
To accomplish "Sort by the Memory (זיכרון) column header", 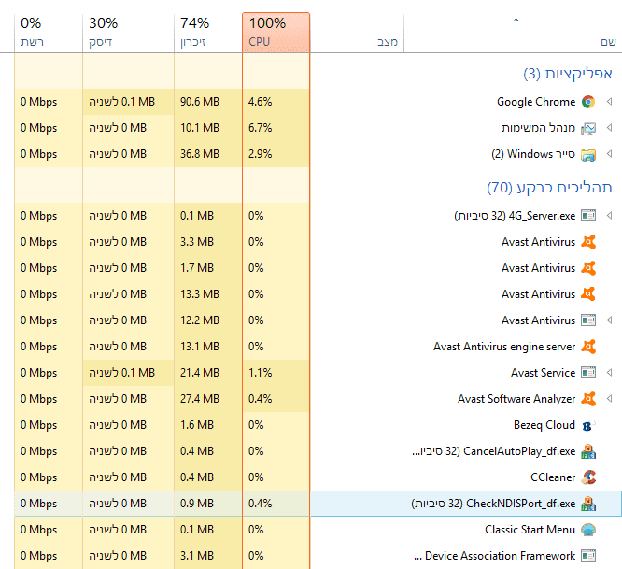I will tap(207, 32).
